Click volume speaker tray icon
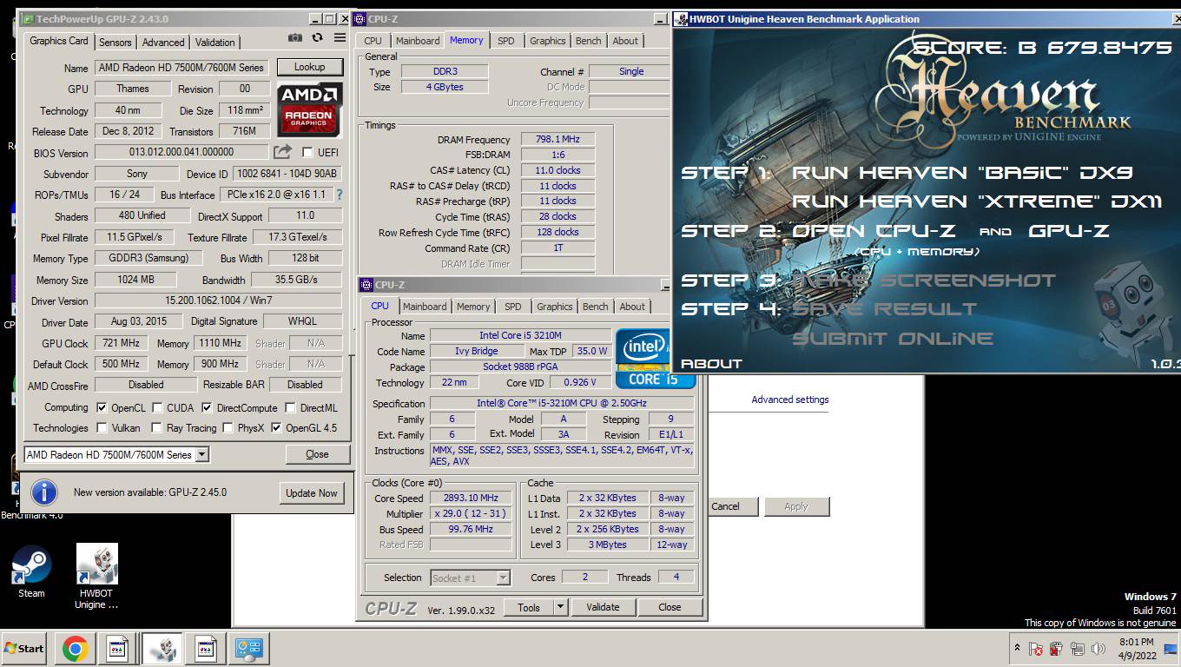 tap(1099, 649)
